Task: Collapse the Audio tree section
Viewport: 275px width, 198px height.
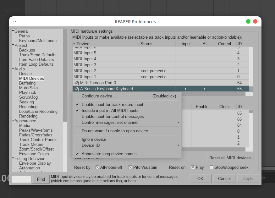Action: (13, 69)
